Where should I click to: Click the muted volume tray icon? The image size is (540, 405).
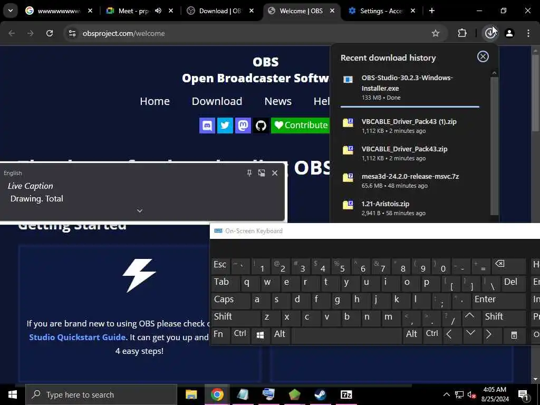pos(471,394)
